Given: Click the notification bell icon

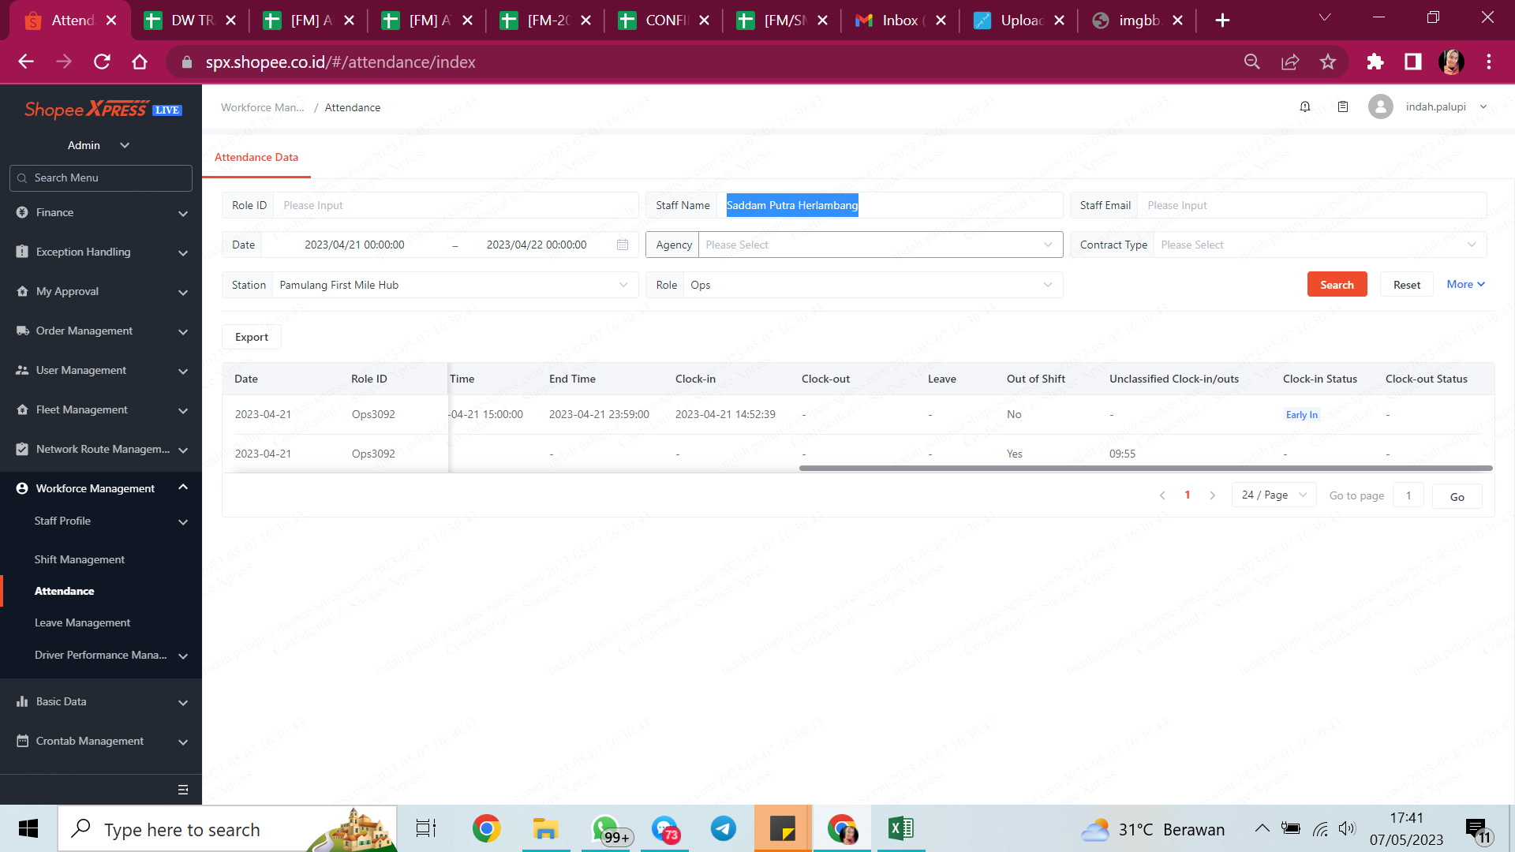Looking at the screenshot, I should (x=1305, y=106).
